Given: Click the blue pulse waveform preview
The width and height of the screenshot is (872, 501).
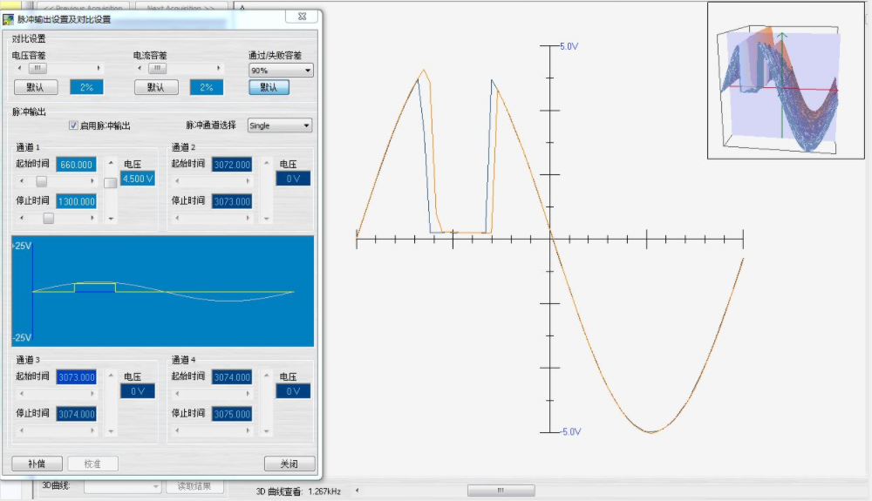Looking at the screenshot, I should (x=162, y=291).
